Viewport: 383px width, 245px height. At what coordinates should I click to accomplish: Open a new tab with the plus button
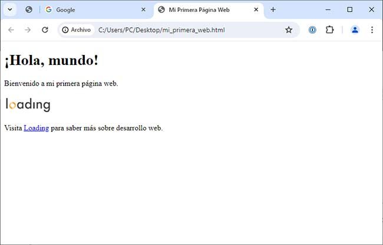pos(273,9)
